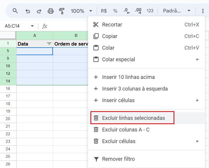The image size is (209, 168).
Task: Open the Padrã... font dropdown
Action: point(177,11)
